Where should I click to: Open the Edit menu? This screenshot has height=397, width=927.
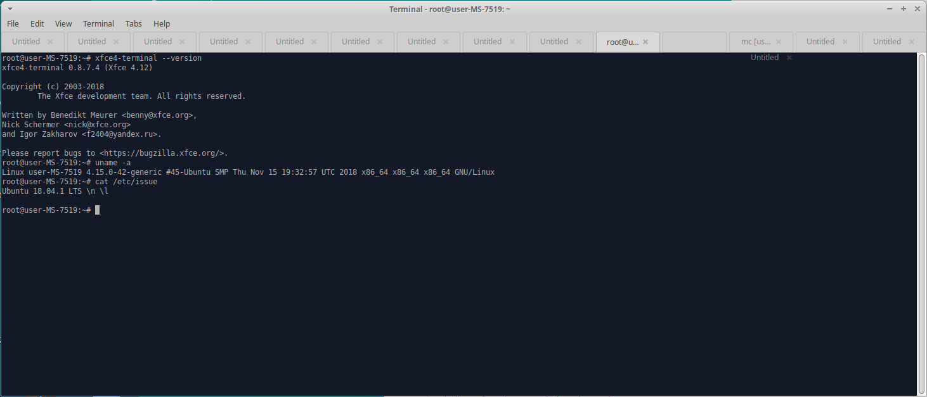pos(37,23)
